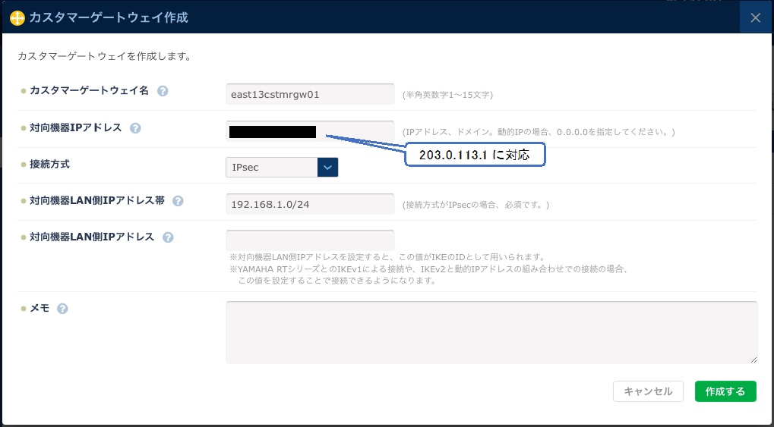Expand the 接続方式 dropdown arrow
This screenshot has width=774, height=427.
click(327, 167)
